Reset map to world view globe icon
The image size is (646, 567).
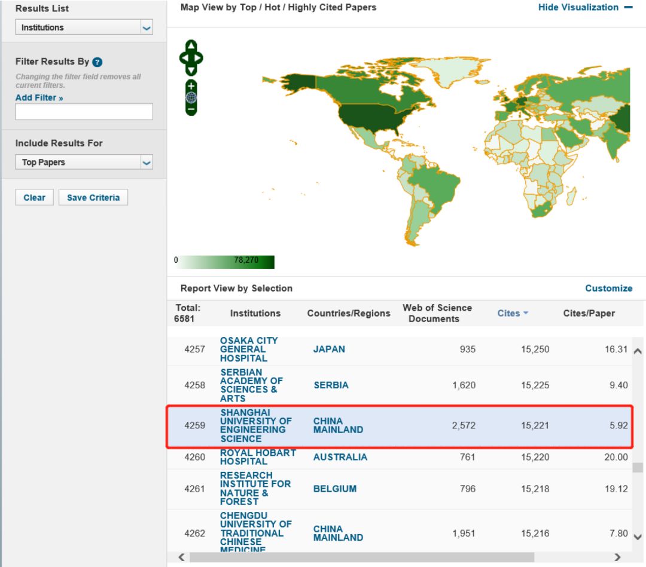[x=191, y=97]
